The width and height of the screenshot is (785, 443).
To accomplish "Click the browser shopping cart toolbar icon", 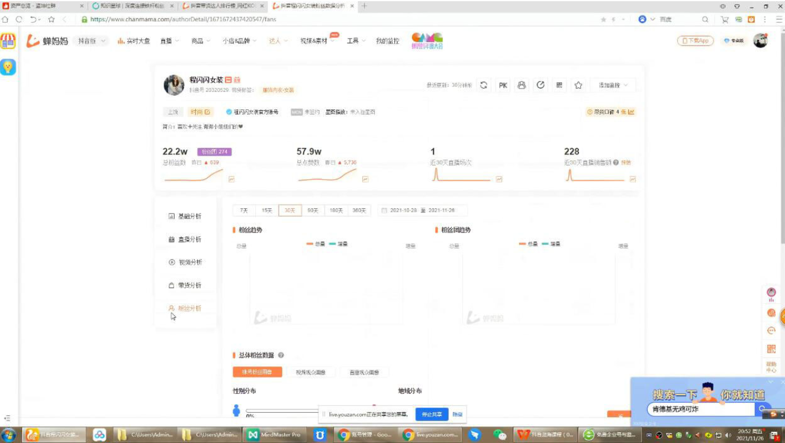I will coord(725,20).
